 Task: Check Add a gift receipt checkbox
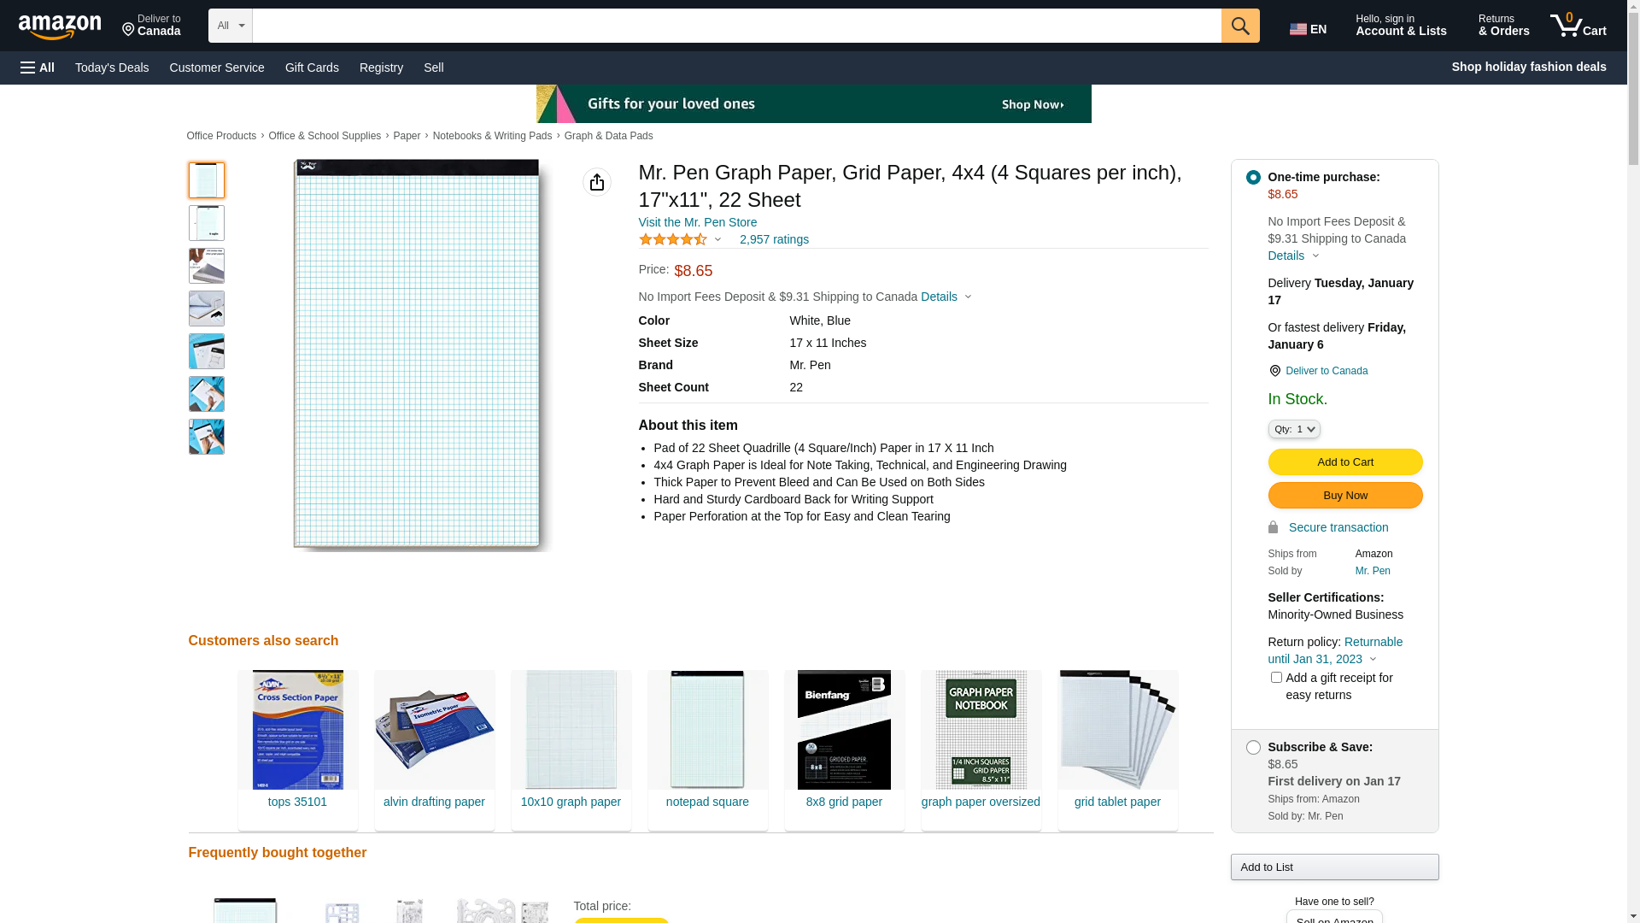click(1276, 678)
